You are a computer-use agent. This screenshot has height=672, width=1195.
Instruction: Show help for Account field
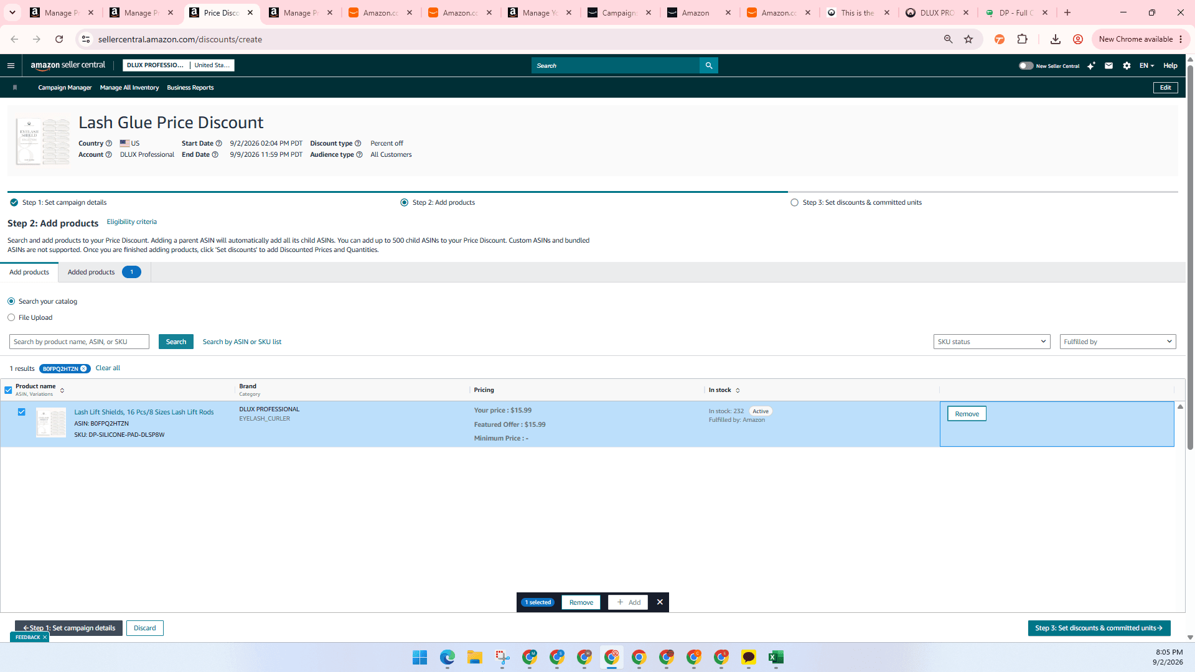click(109, 155)
